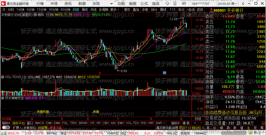Open the 数据 menu

[82, 4]
